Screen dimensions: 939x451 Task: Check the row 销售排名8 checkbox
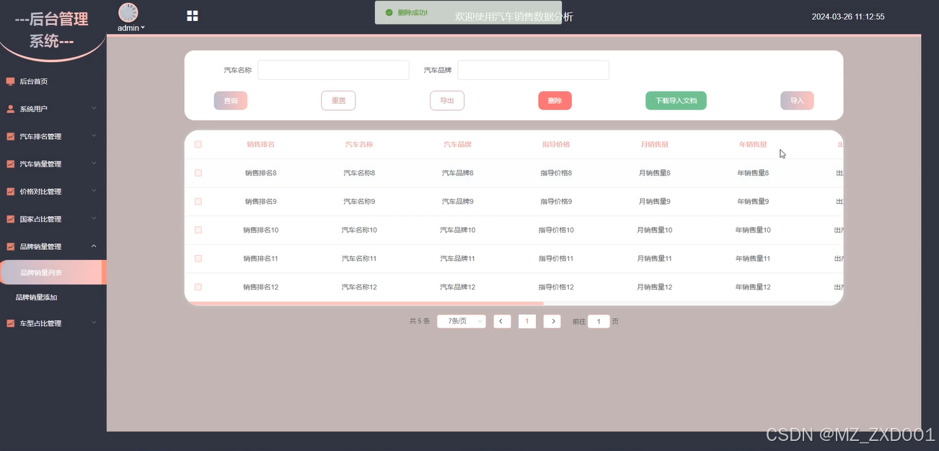[198, 173]
